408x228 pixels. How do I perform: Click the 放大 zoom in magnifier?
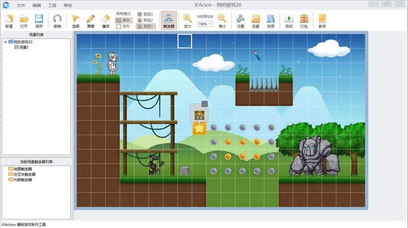(188, 21)
